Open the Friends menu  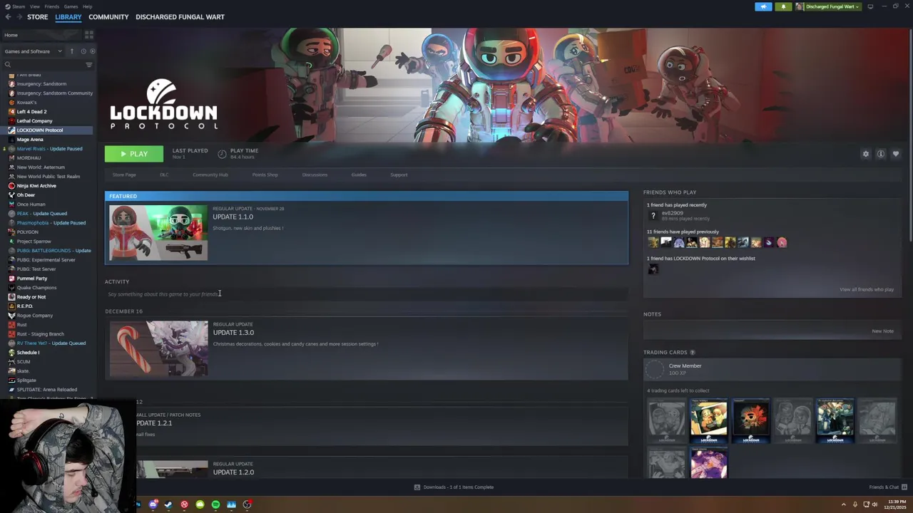point(51,6)
